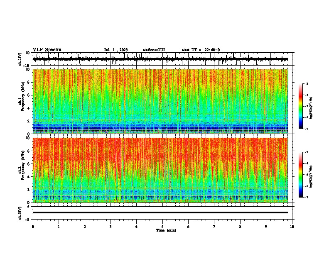
Task: Click the "0" tick on the time axis
Action: 33,227
